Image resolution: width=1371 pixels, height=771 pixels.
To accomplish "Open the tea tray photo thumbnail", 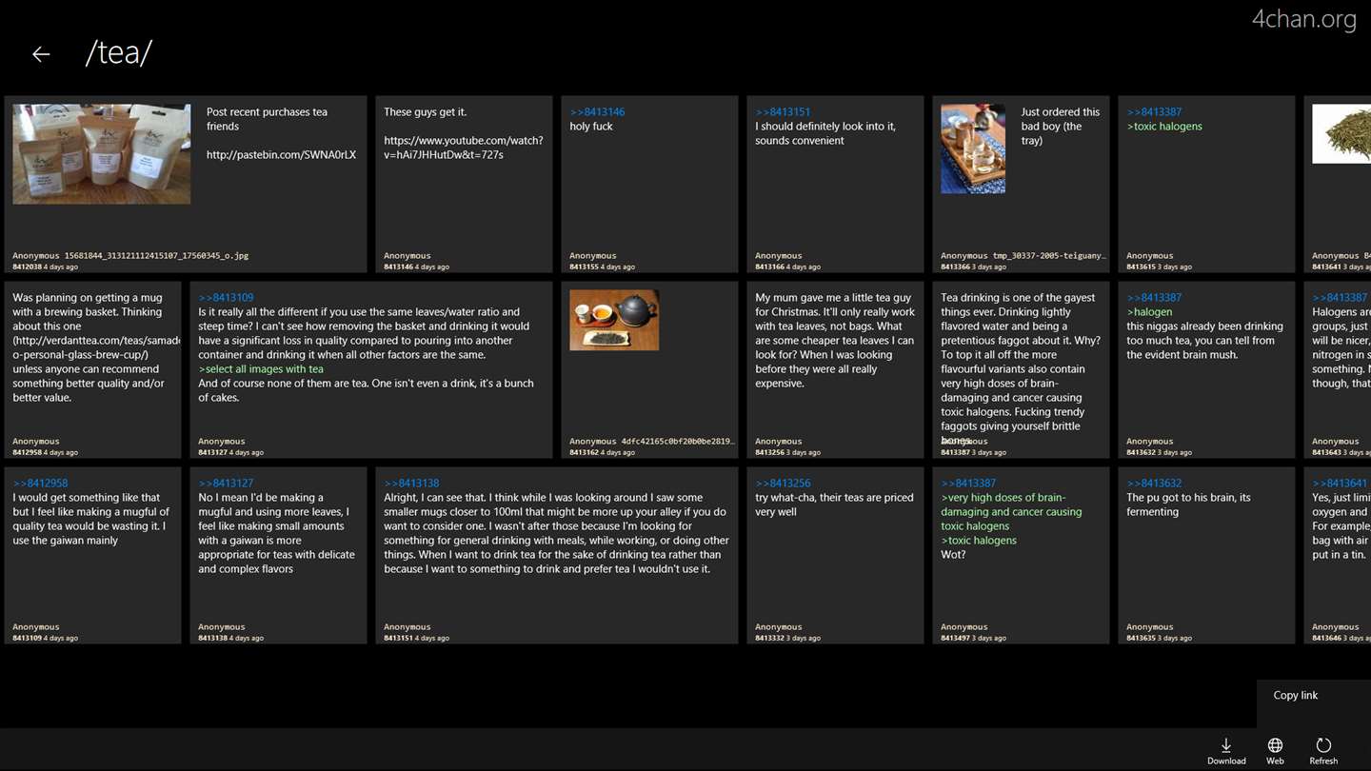I will pos(973,148).
